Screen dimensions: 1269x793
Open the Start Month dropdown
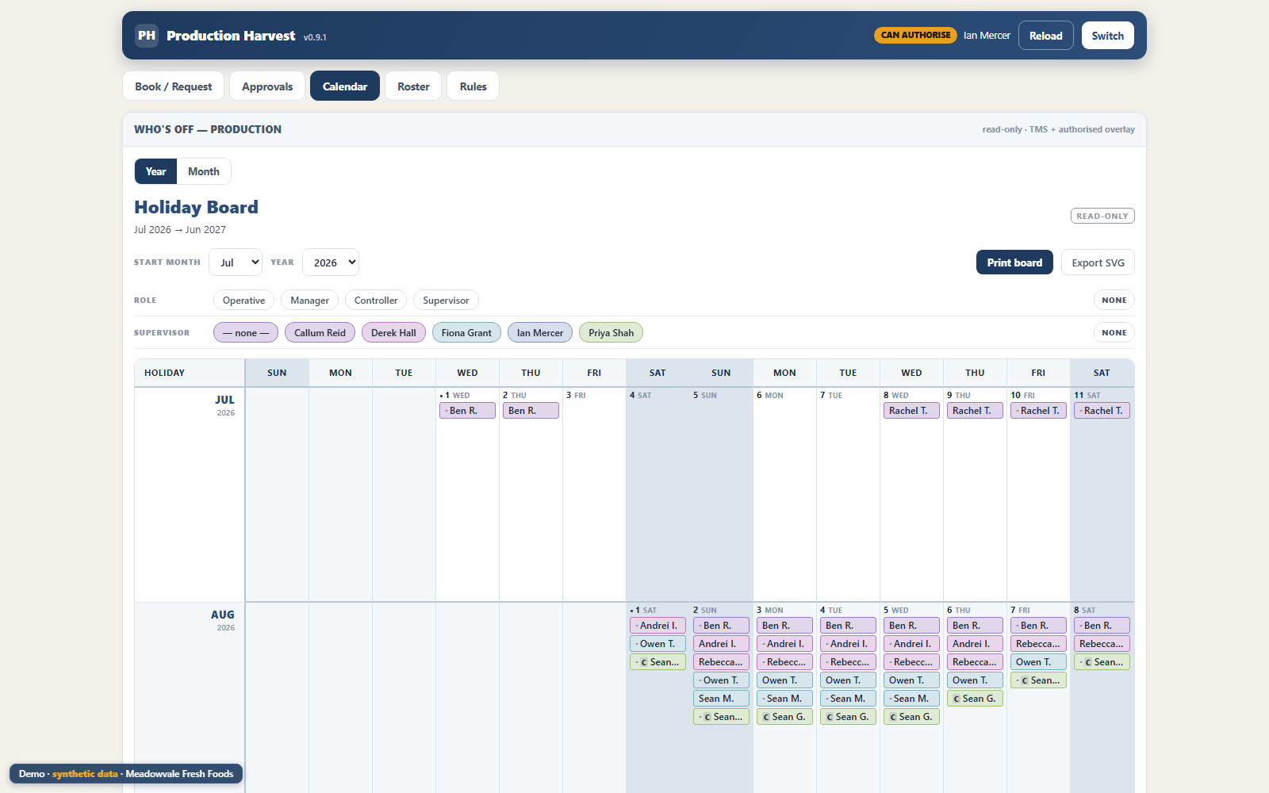[x=236, y=262]
